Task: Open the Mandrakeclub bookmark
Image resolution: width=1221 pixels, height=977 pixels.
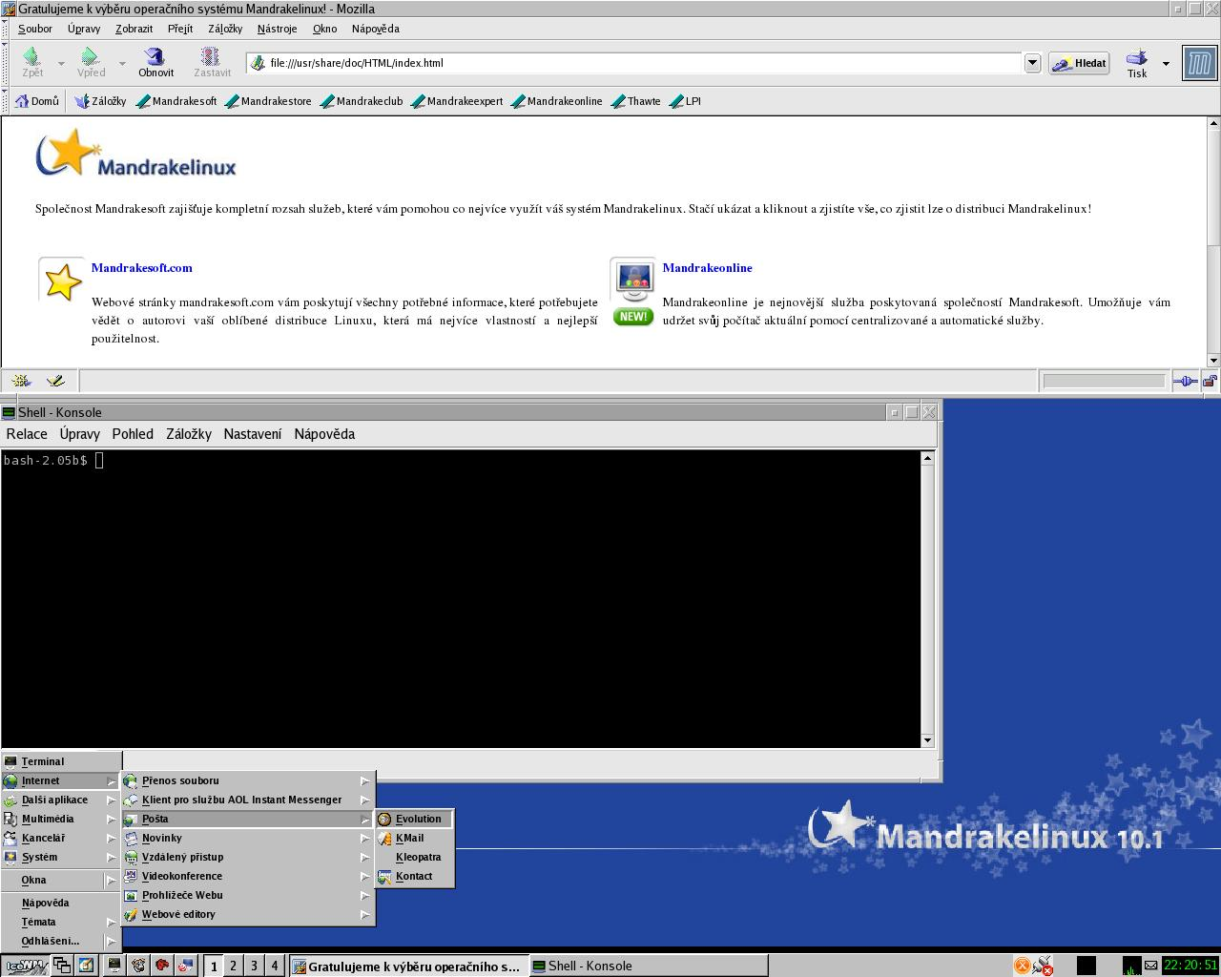Action: coord(362,101)
